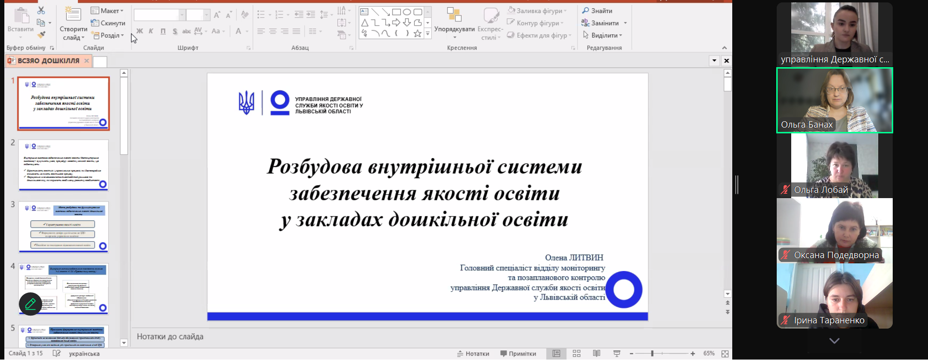This screenshot has width=928, height=360.
Task: Open Slide Sorter view in status bar
Action: click(x=577, y=354)
